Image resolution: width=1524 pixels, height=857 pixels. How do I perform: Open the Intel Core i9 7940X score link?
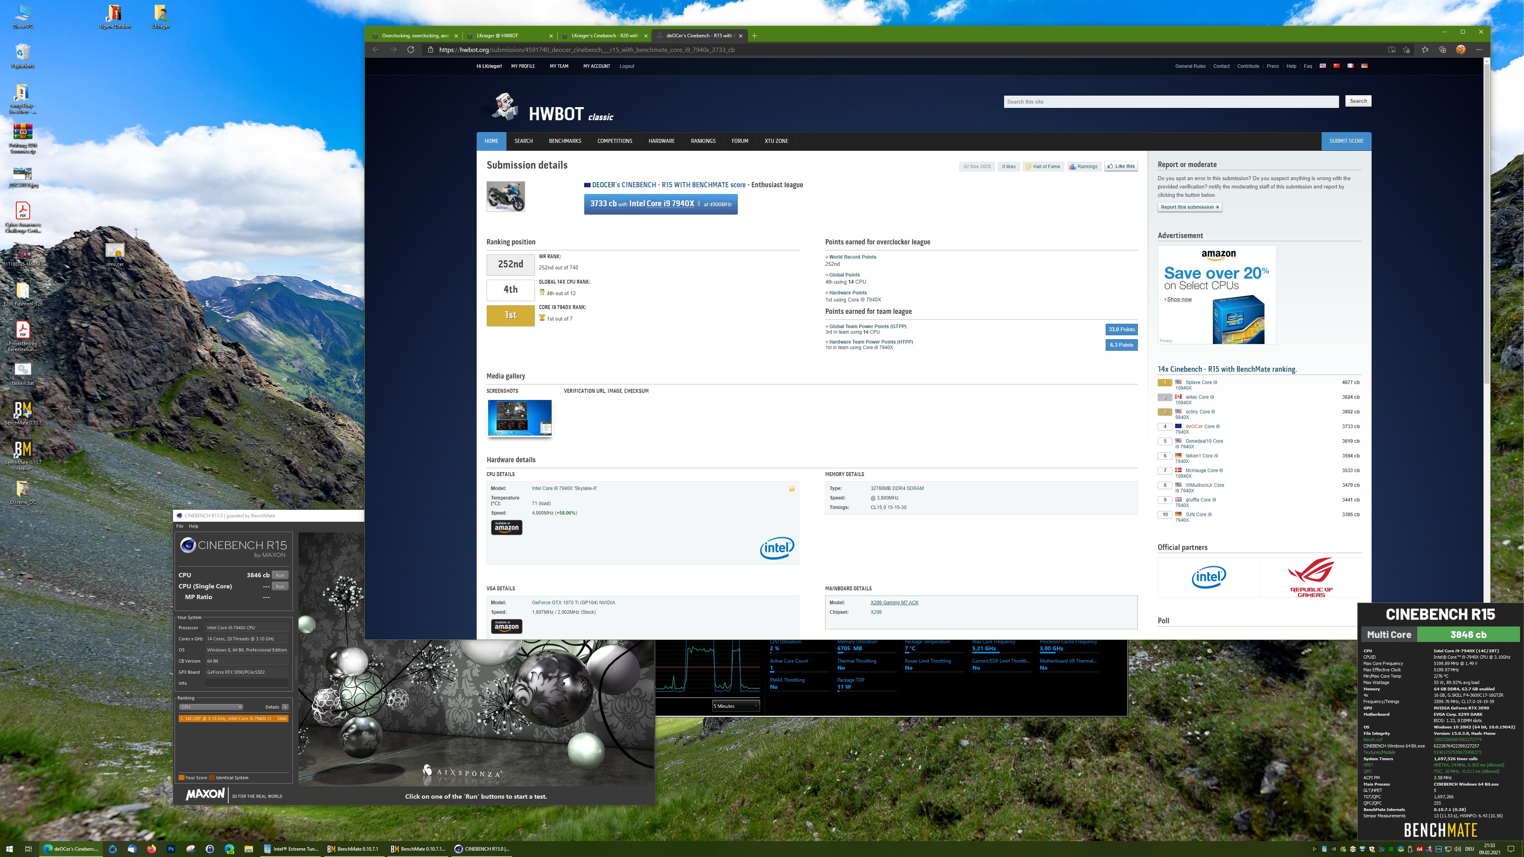pyautogui.click(x=662, y=204)
